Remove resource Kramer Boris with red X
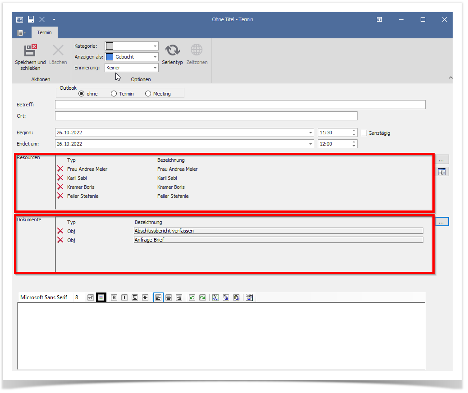This screenshot has width=468, height=393. point(60,187)
